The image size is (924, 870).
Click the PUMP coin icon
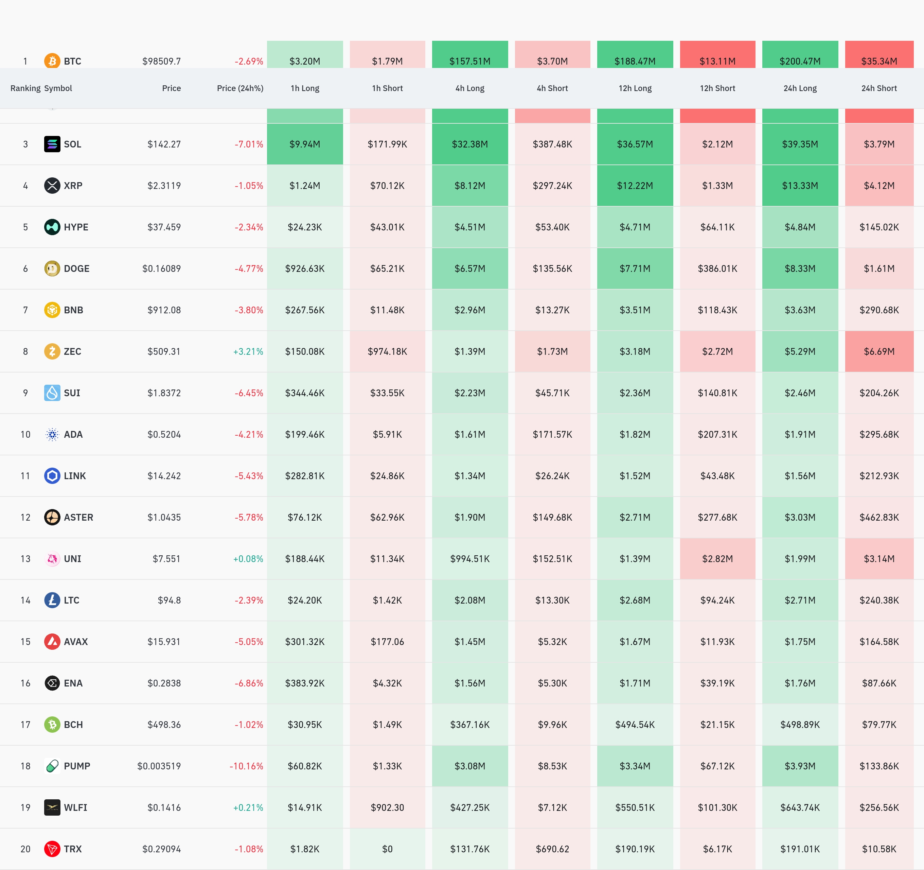pyautogui.click(x=52, y=766)
